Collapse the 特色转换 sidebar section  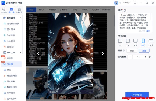(x=20, y=18)
